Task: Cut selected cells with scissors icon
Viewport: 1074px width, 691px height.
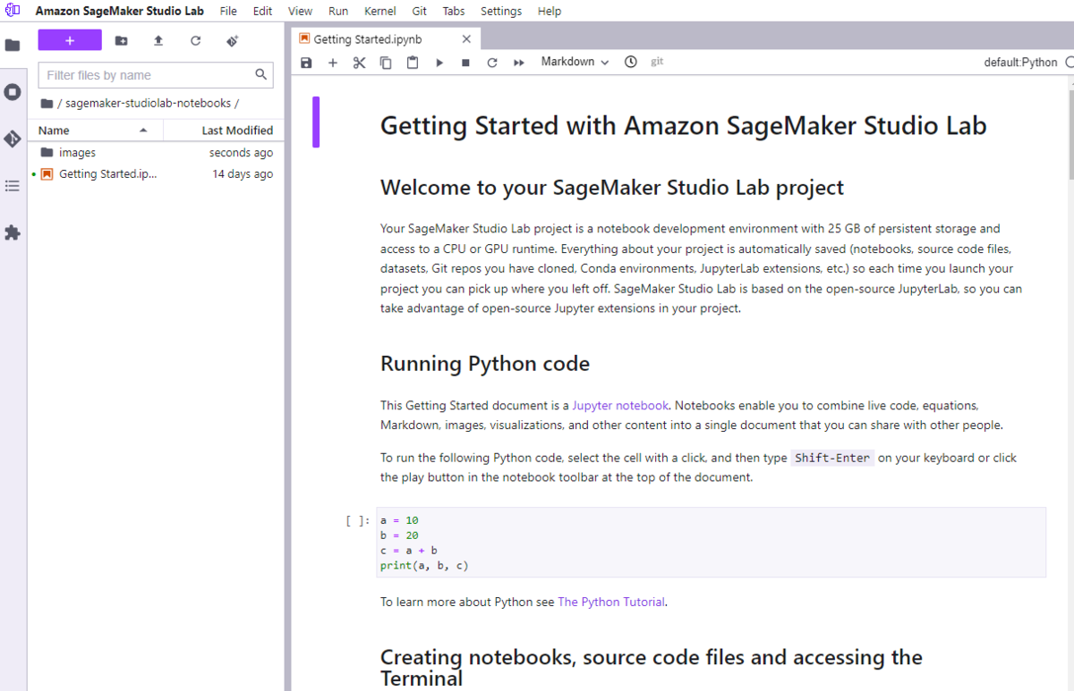Action: [360, 63]
